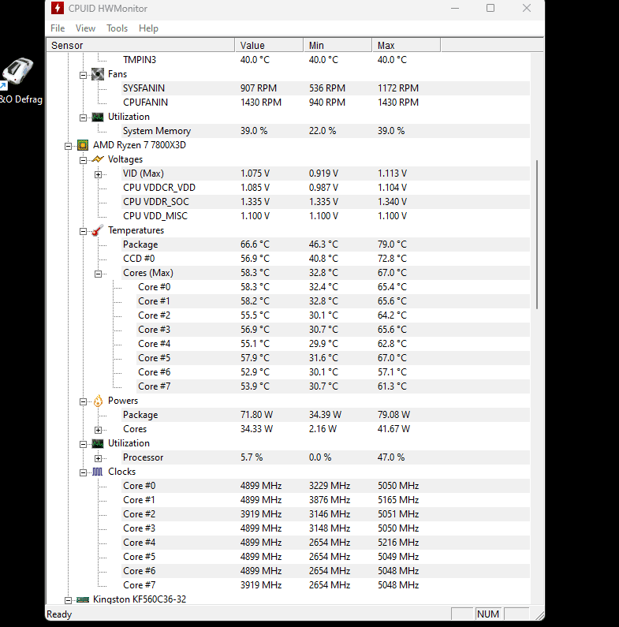This screenshot has height=627, width=619.
Task: Click the vertical scrollbar thumb
Action: [537, 234]
